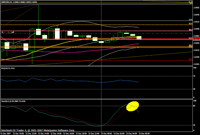Click the 70 level on RSI scale

tap(194, 76)
